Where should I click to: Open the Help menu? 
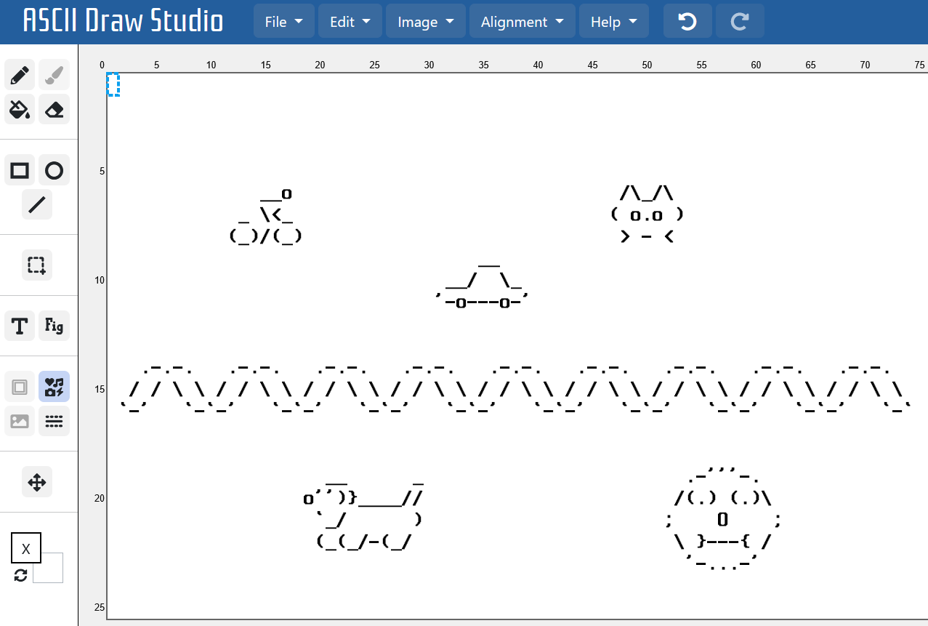click(613, 22)
